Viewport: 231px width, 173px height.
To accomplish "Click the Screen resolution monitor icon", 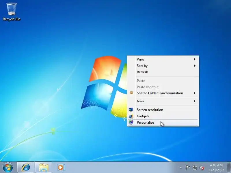I will (131, 110).
